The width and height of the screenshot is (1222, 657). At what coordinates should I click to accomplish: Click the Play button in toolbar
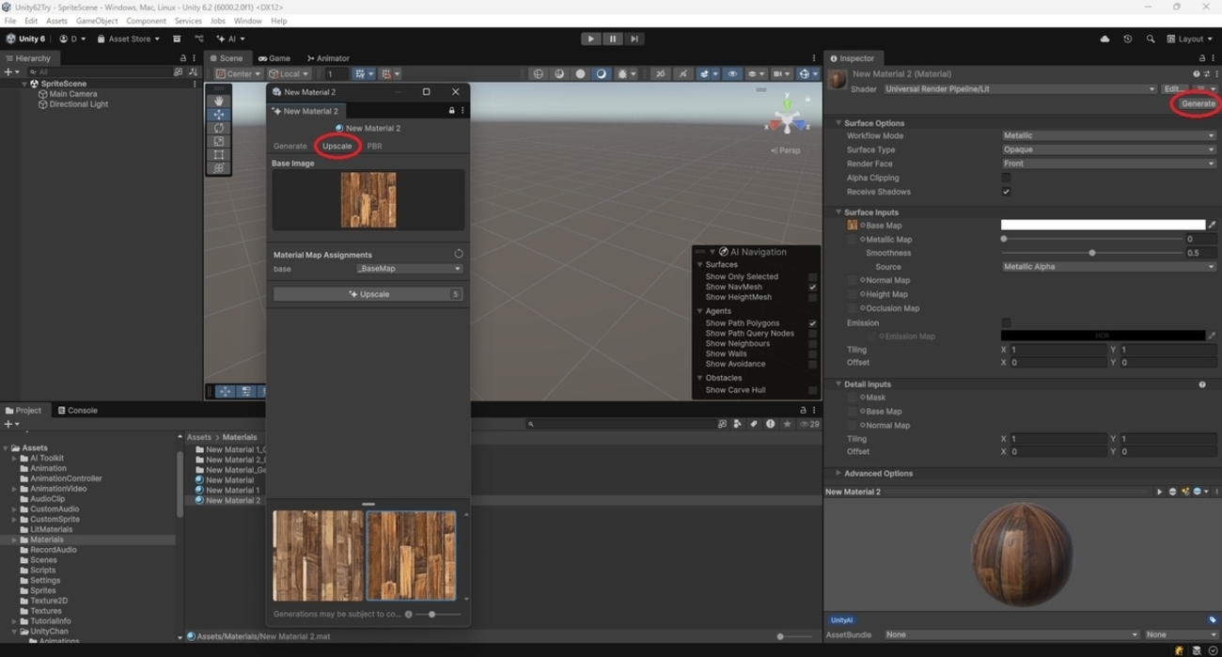coord(590,39)
